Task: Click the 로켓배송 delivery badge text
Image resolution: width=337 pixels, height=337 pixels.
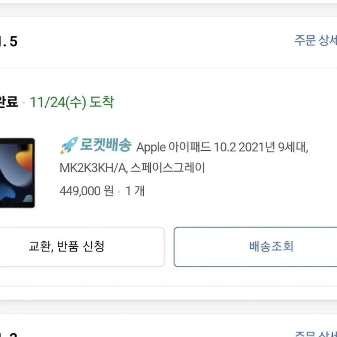Action: pyautogui.click(x=105, y=145)
